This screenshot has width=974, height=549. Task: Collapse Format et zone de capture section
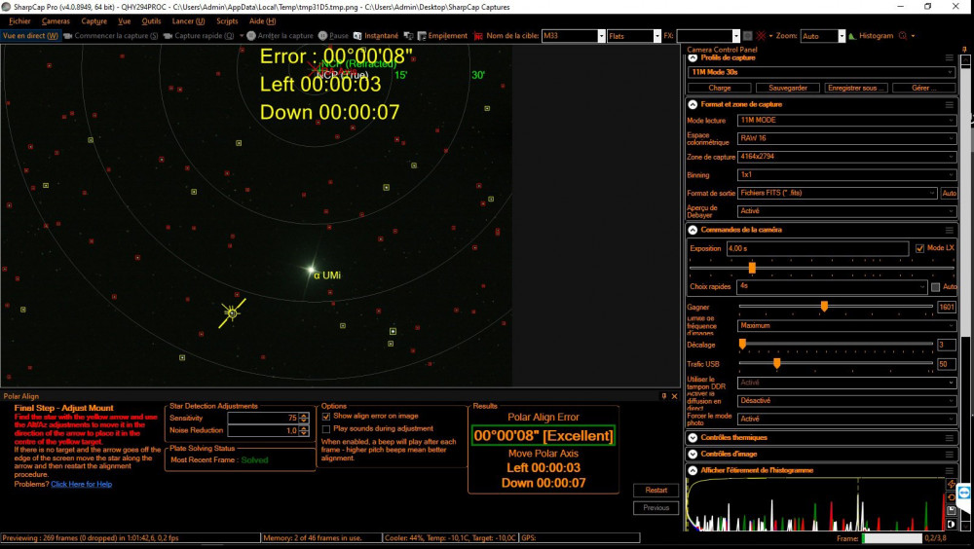point(693,105)
